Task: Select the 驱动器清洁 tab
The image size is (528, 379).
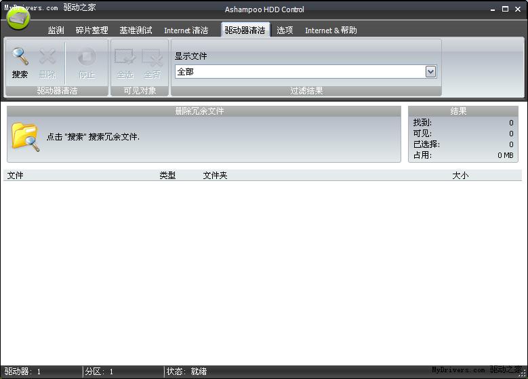Action: tap(245, 31)
